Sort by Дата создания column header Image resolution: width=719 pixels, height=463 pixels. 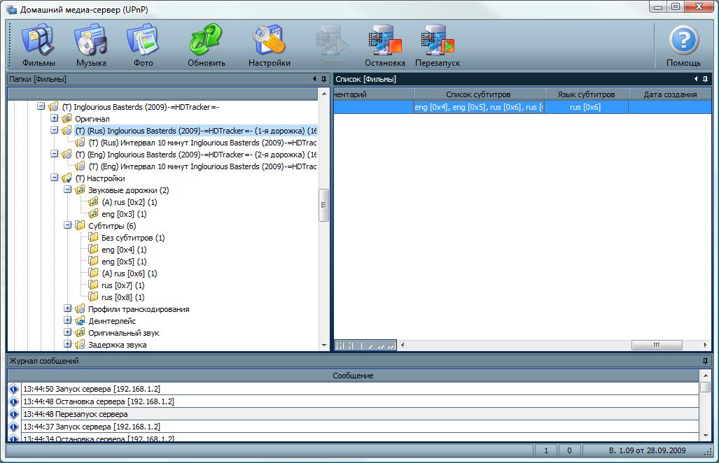(670, 94)
